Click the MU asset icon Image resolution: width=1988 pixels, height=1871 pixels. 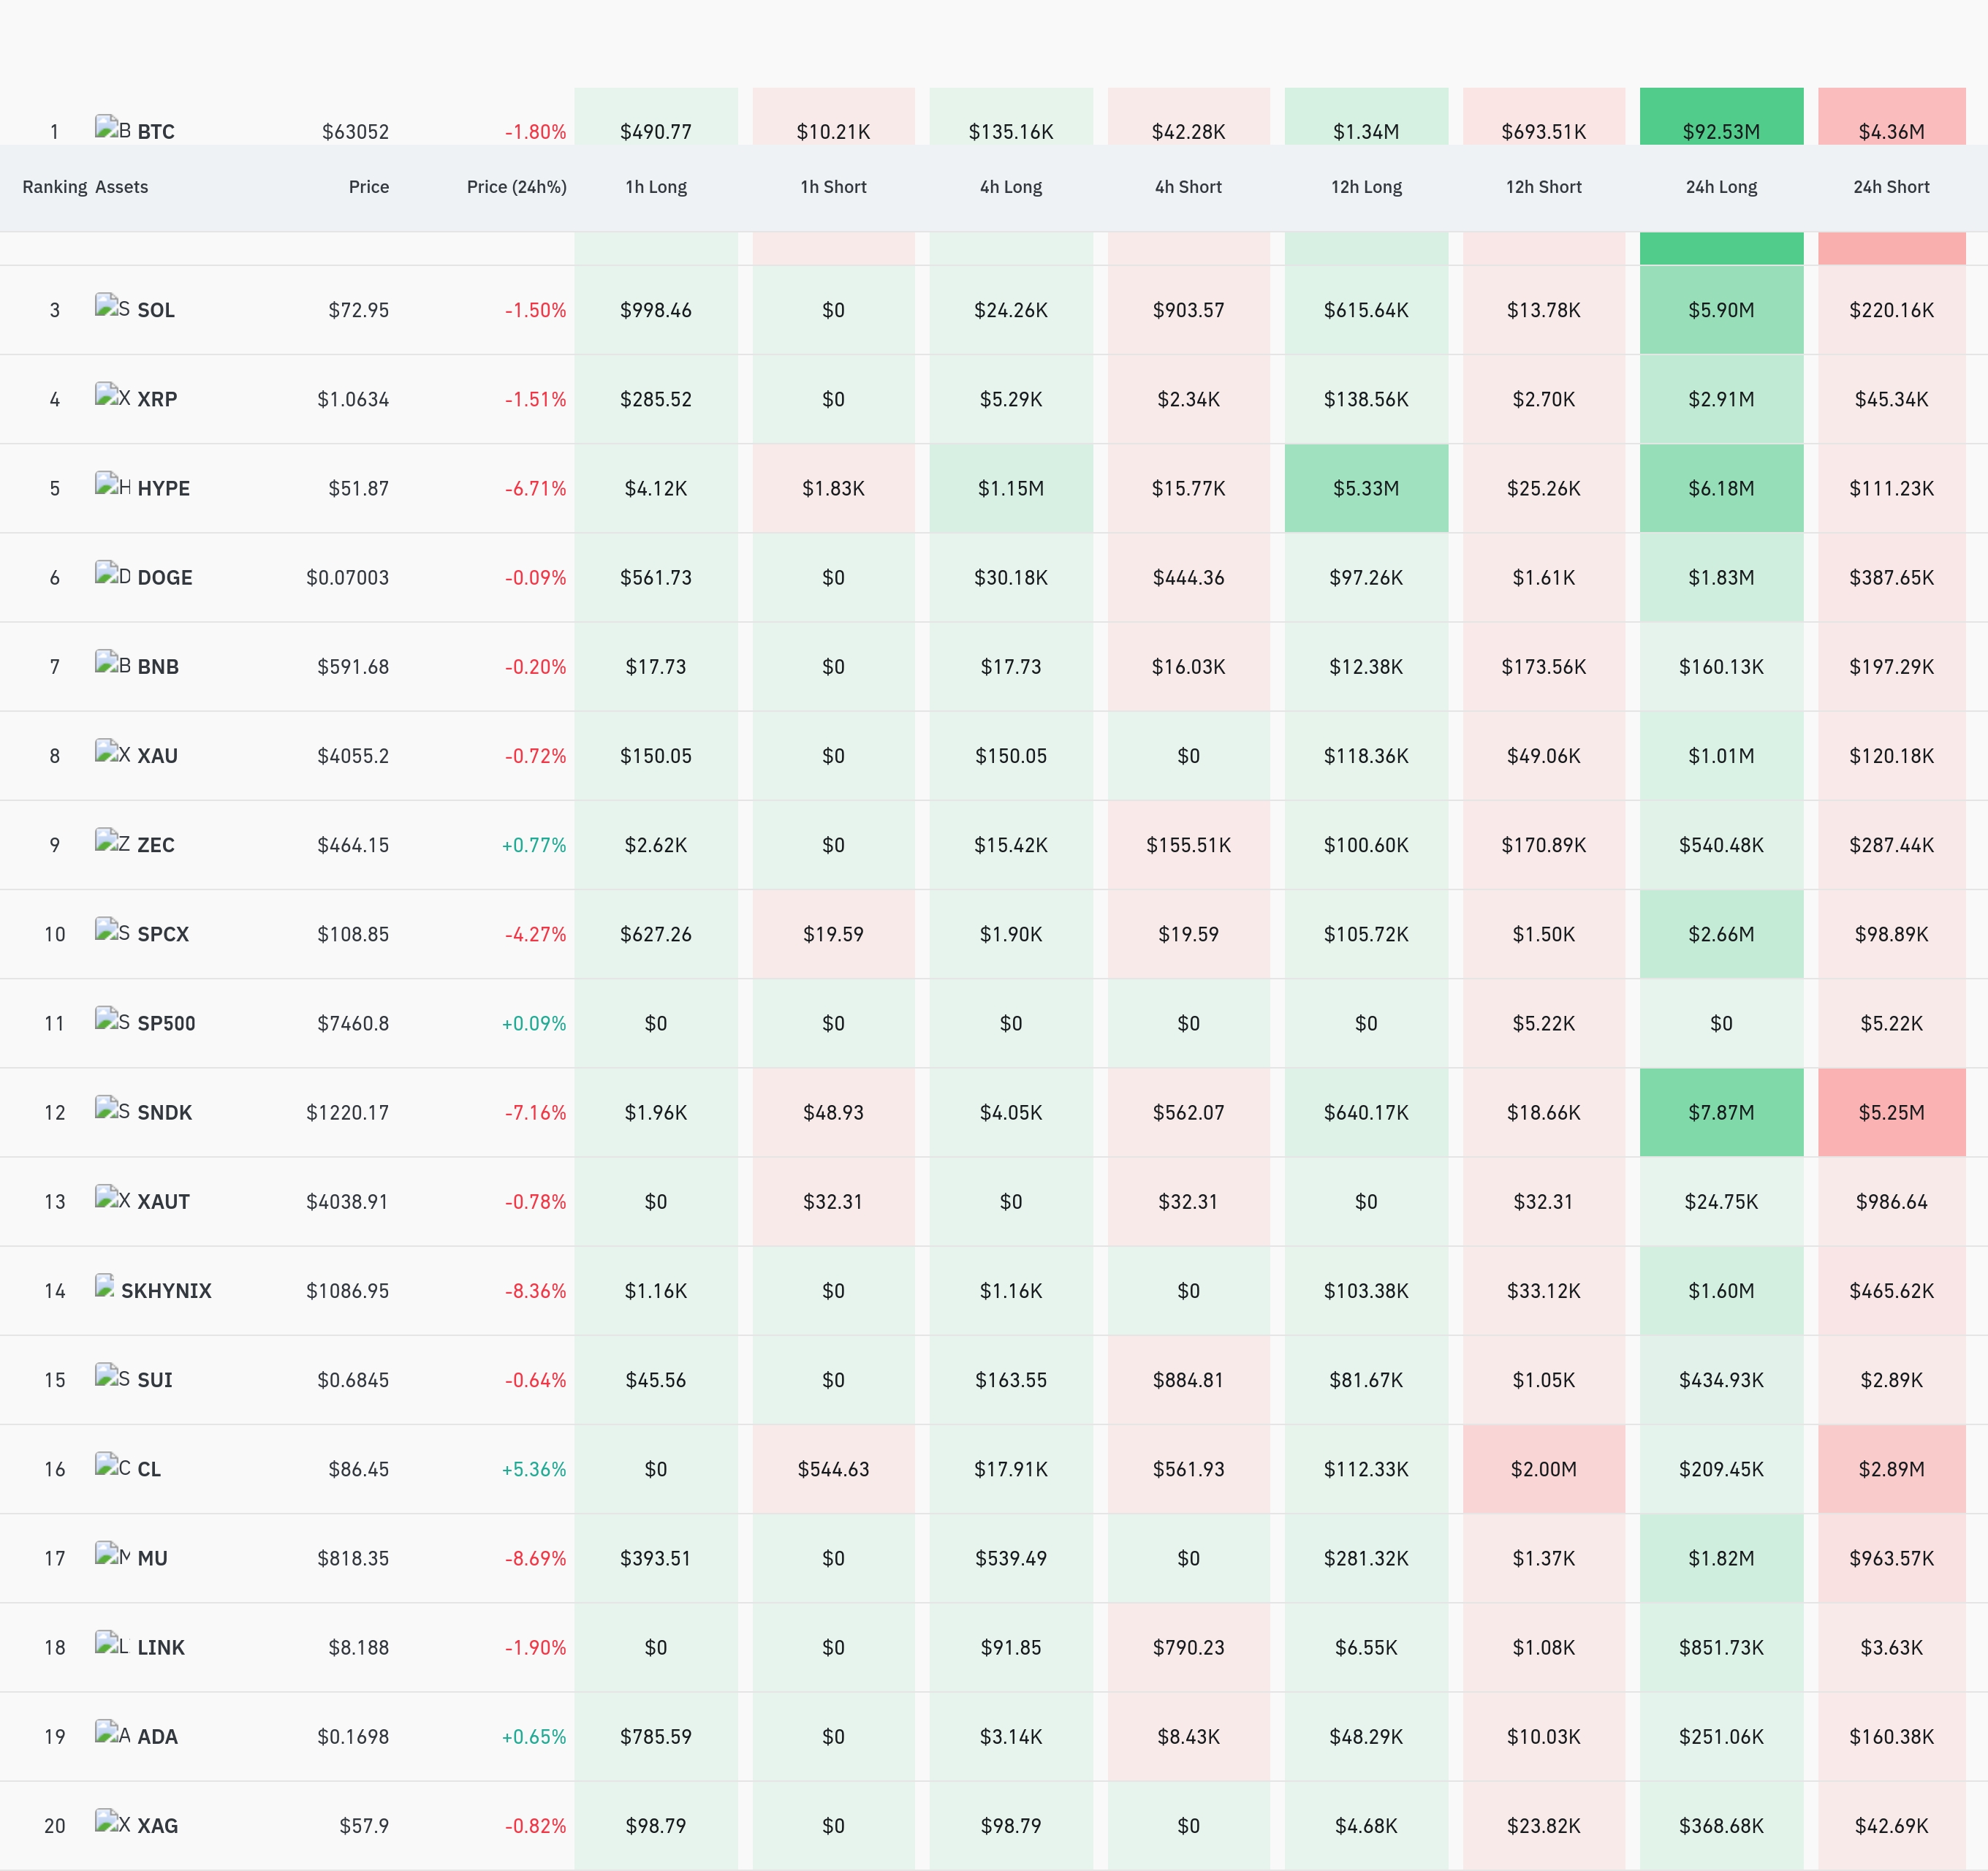pyautogui.click(x=113, y=1554)
